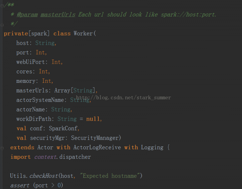Image resolution: width=242 pixels, height=189 pixels.
Task: Click the private keyword
Action: coord(16,33)
